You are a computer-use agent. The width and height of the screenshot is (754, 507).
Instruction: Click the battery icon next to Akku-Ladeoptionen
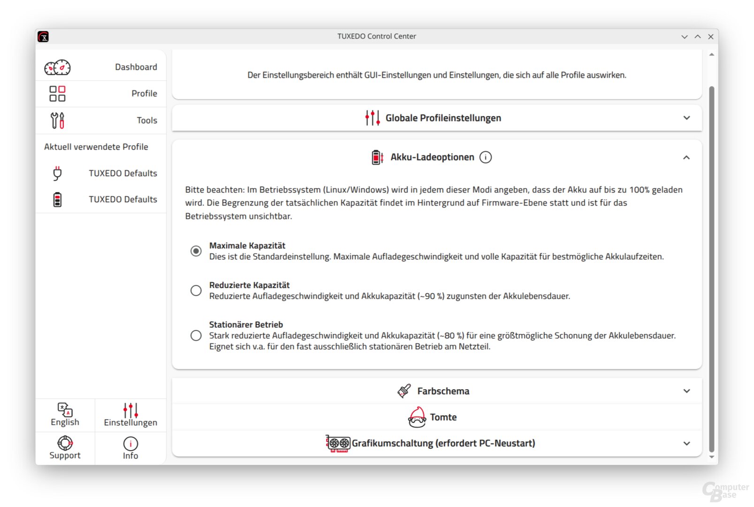pyautogui.click(x=377, y=157)
